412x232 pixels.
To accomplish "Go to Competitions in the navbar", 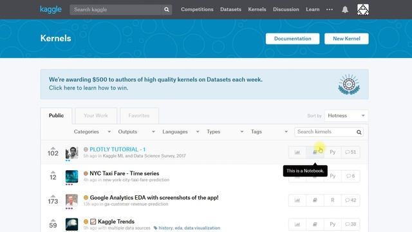I will 197,10.
